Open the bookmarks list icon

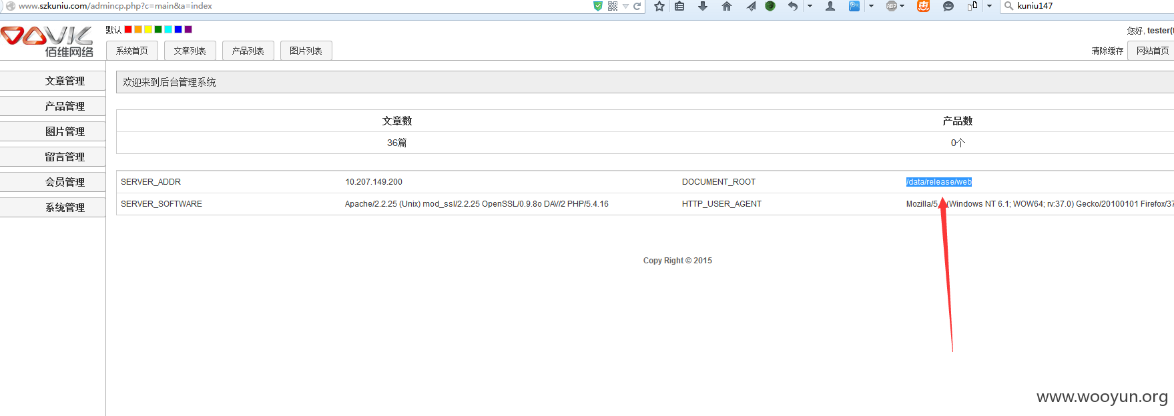[679, 6]
